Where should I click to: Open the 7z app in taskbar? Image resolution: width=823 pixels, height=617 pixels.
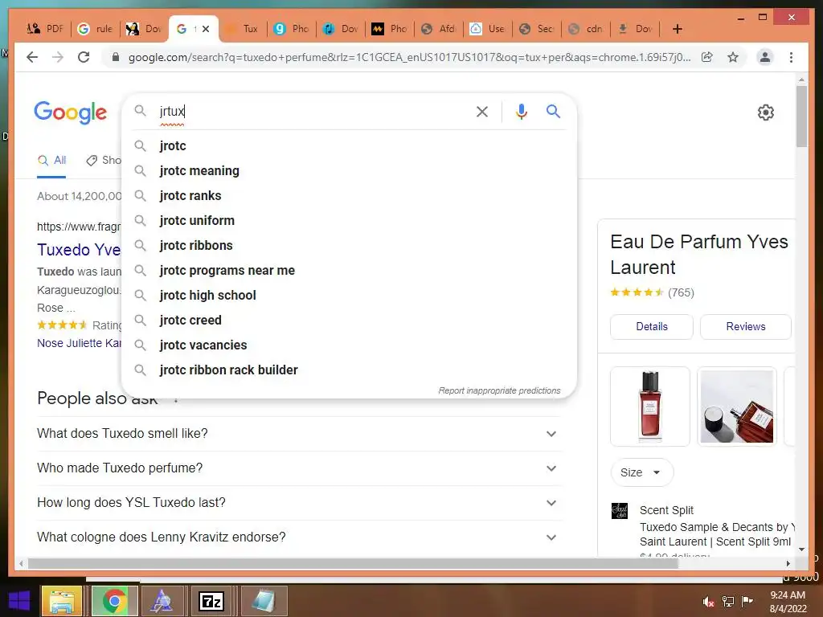(211, 601)
